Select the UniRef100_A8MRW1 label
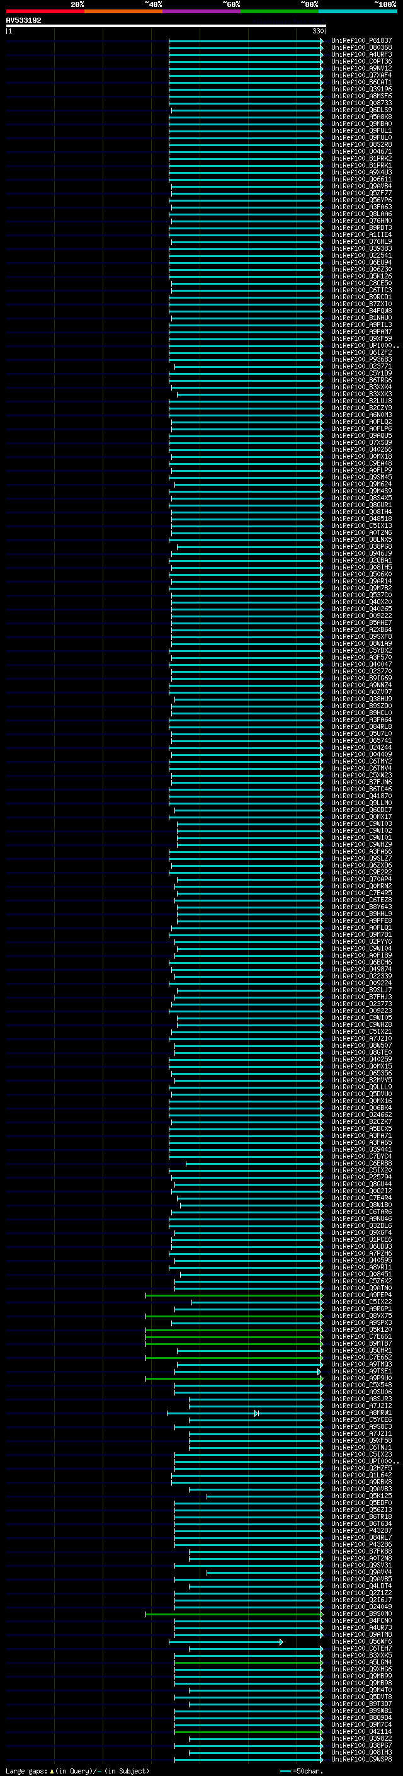Screen dimensions: 403x1776 [361, 1412]
